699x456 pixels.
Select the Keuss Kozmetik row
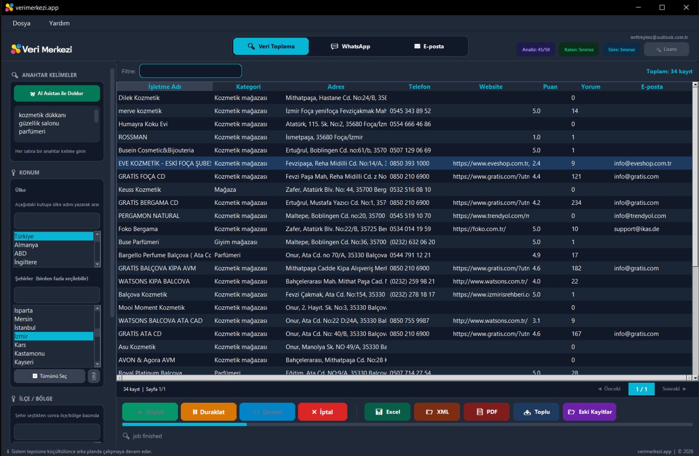coord(404,190)
